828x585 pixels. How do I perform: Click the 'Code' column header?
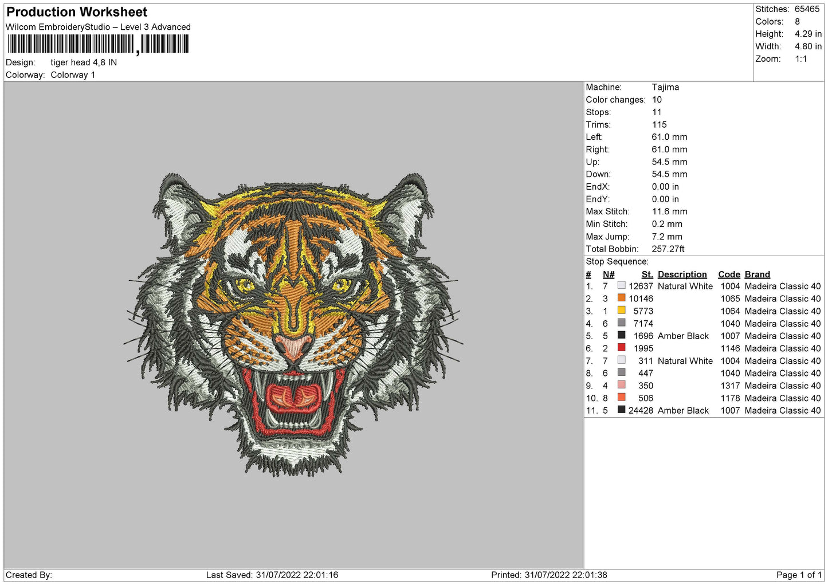pos(729,274)
